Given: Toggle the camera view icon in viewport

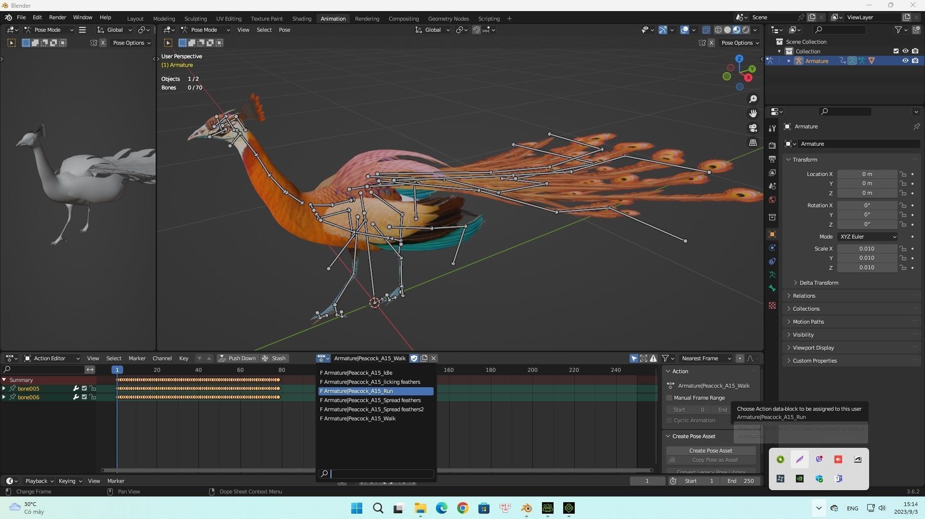Looking at the screenshot, I should [x=753, y=128].
